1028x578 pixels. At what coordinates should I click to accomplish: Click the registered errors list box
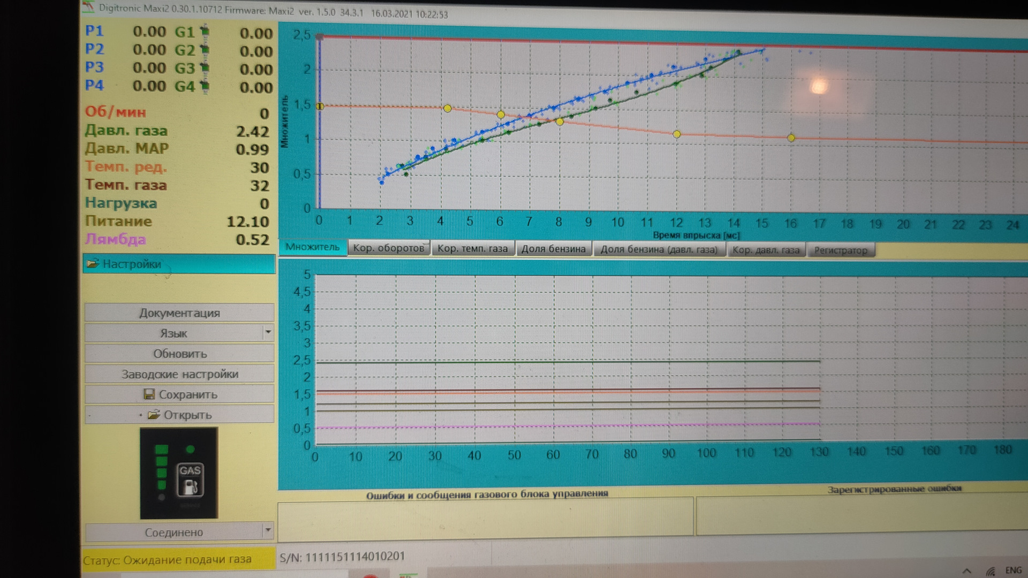point(862,515)
